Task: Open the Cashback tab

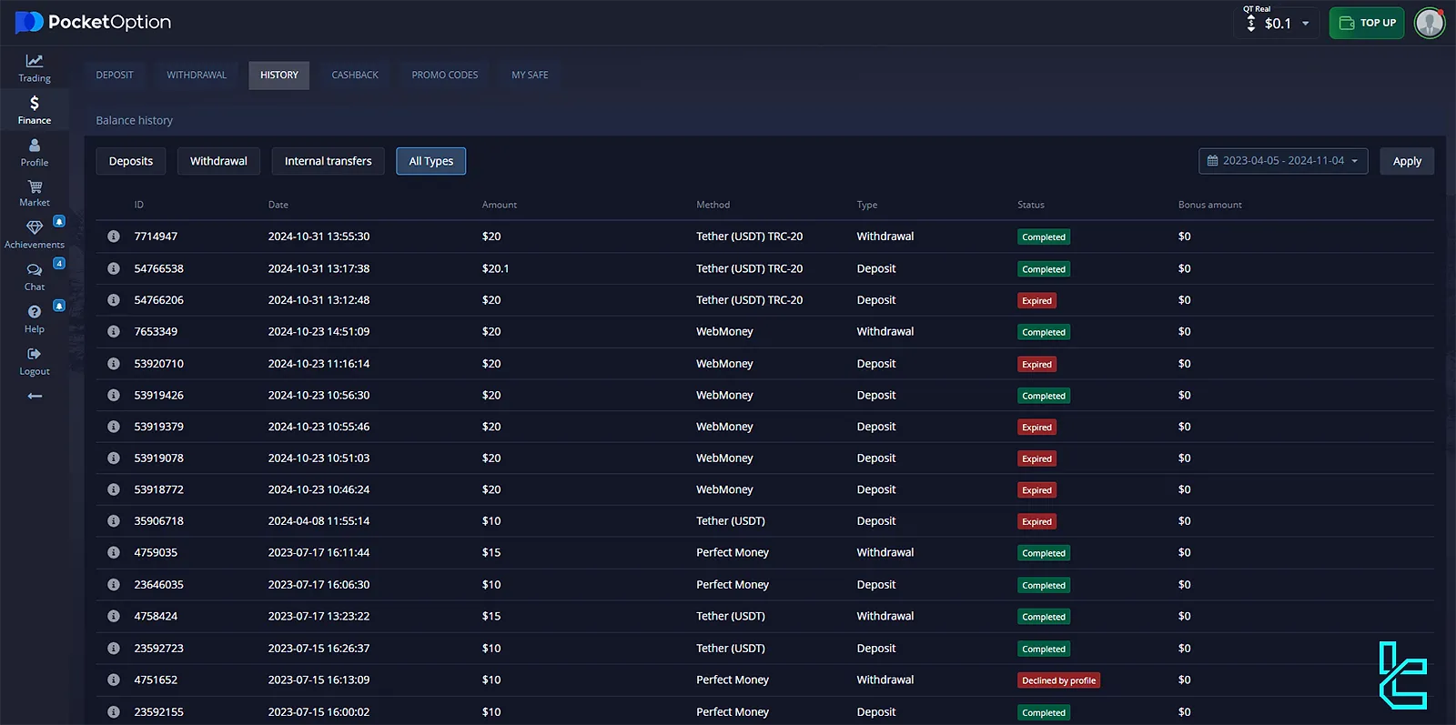Action: coord(355,76)
